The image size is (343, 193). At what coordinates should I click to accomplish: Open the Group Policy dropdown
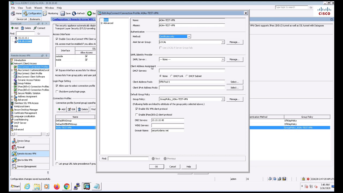223,99
